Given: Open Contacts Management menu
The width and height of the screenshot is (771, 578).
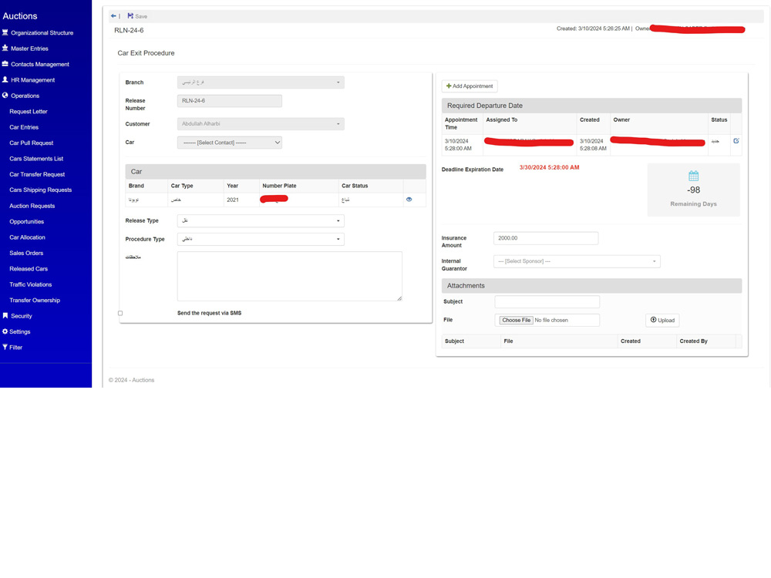Looking at the screenshot, I should click(x=40, y=65).
